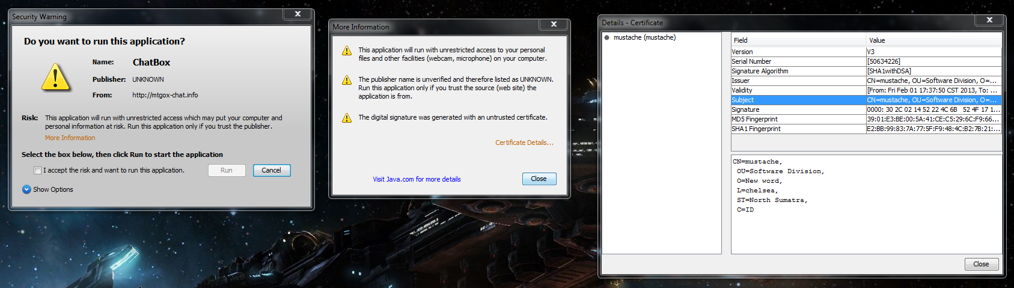
Task: Click OU=Software Division line in detail pane
Action: click(780, 171)
